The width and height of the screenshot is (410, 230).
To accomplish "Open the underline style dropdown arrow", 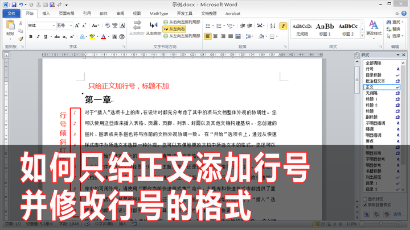I will tap(51, 37).
